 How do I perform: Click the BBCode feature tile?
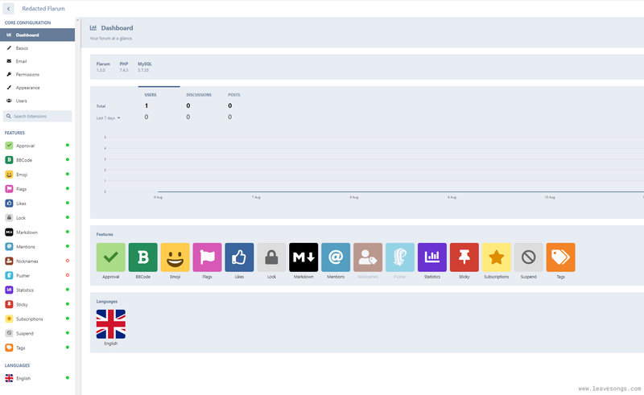coord(143,257)
